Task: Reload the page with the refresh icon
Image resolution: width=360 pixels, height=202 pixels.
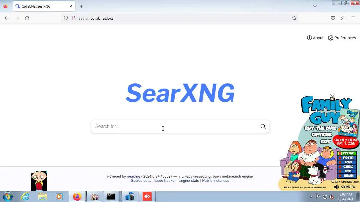Action: 27,18
